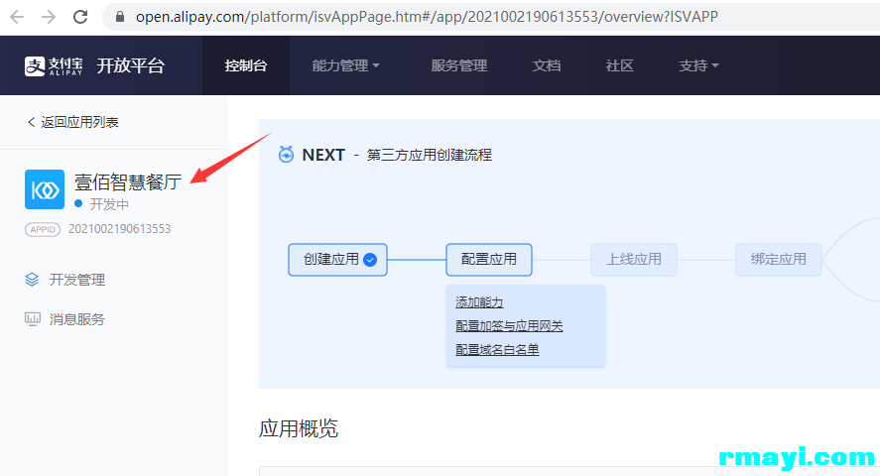The height and width of the screenshot is (476, 880).
Task: Click the 壹佰智慧餐厅 app icon
Action: (x=45, y=189)
